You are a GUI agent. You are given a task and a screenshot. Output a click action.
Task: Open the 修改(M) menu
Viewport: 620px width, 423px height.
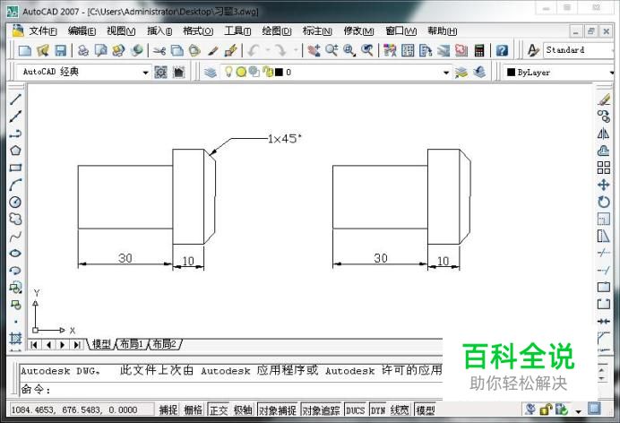tap(358, 30)
